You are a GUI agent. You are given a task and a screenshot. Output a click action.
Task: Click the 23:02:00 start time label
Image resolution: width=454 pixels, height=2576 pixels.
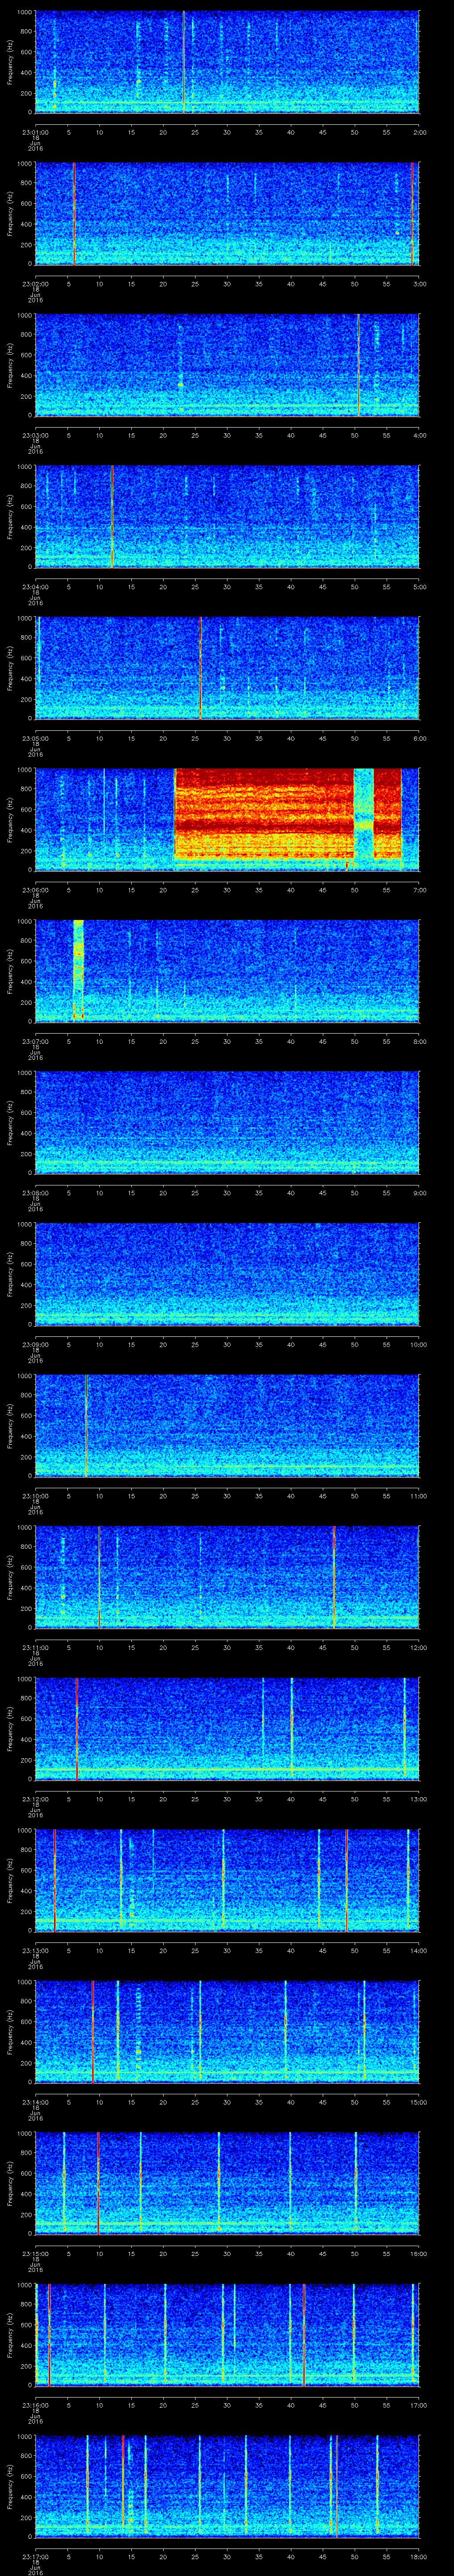coord(35,284)
